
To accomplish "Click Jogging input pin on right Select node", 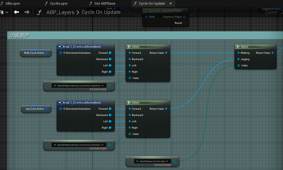I will pyautogui.click(x=238, y=59).
